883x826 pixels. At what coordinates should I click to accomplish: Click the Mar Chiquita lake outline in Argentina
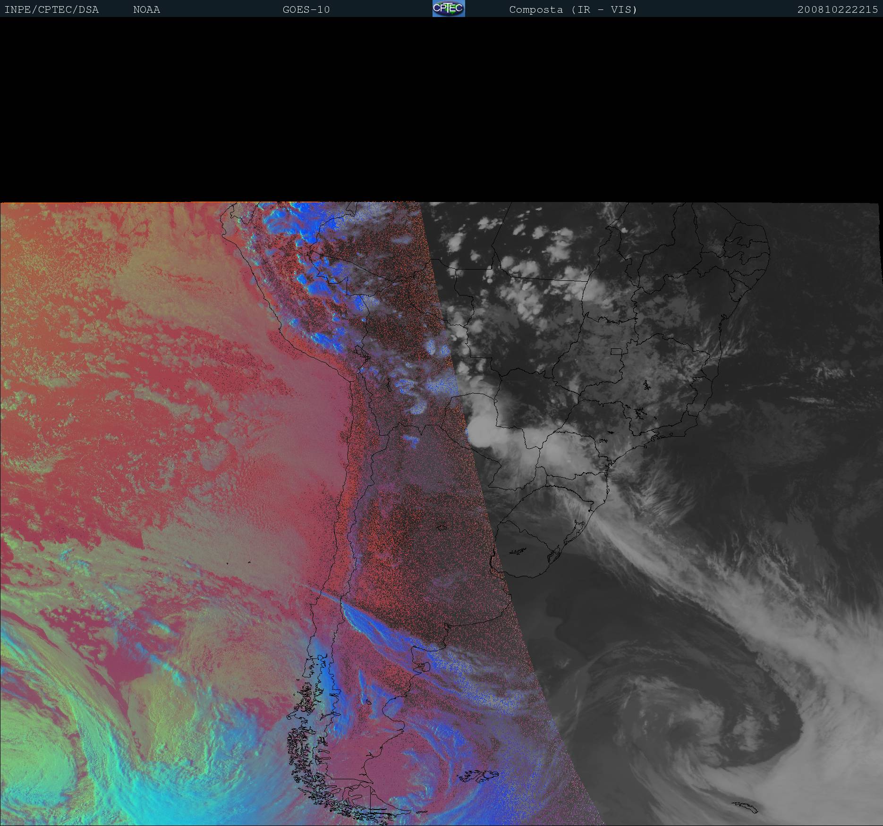click(x=442, y=528)
